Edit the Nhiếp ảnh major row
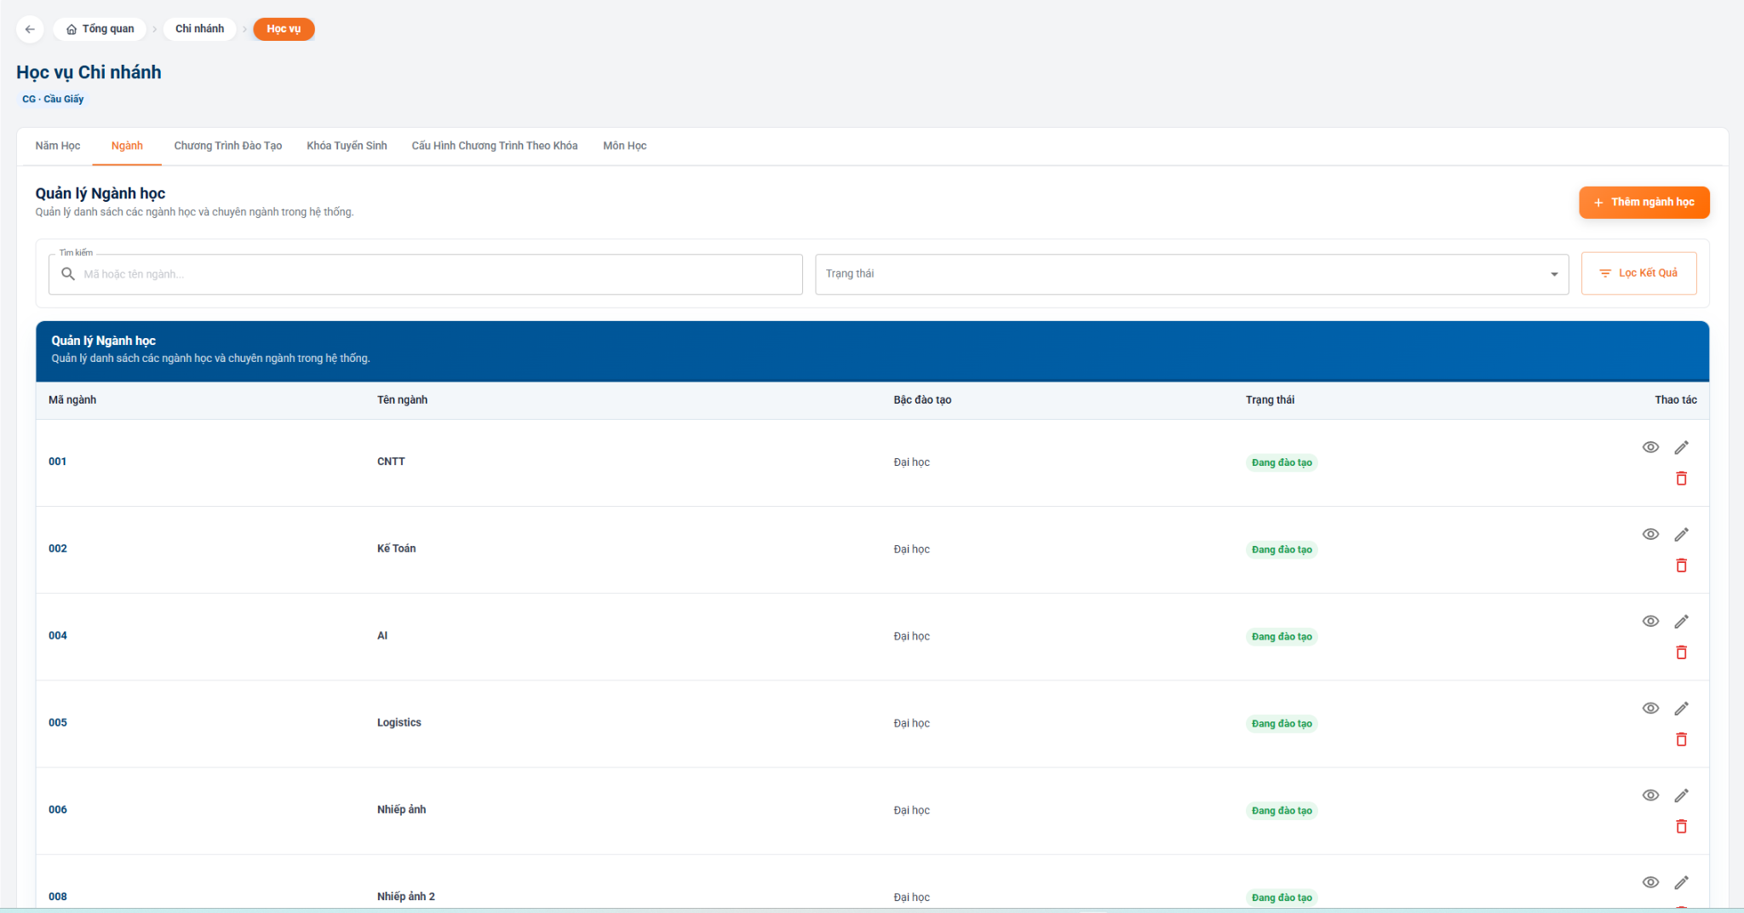Image resolution: width=1744 pixels, height=913 pixels. (1681, 795)
